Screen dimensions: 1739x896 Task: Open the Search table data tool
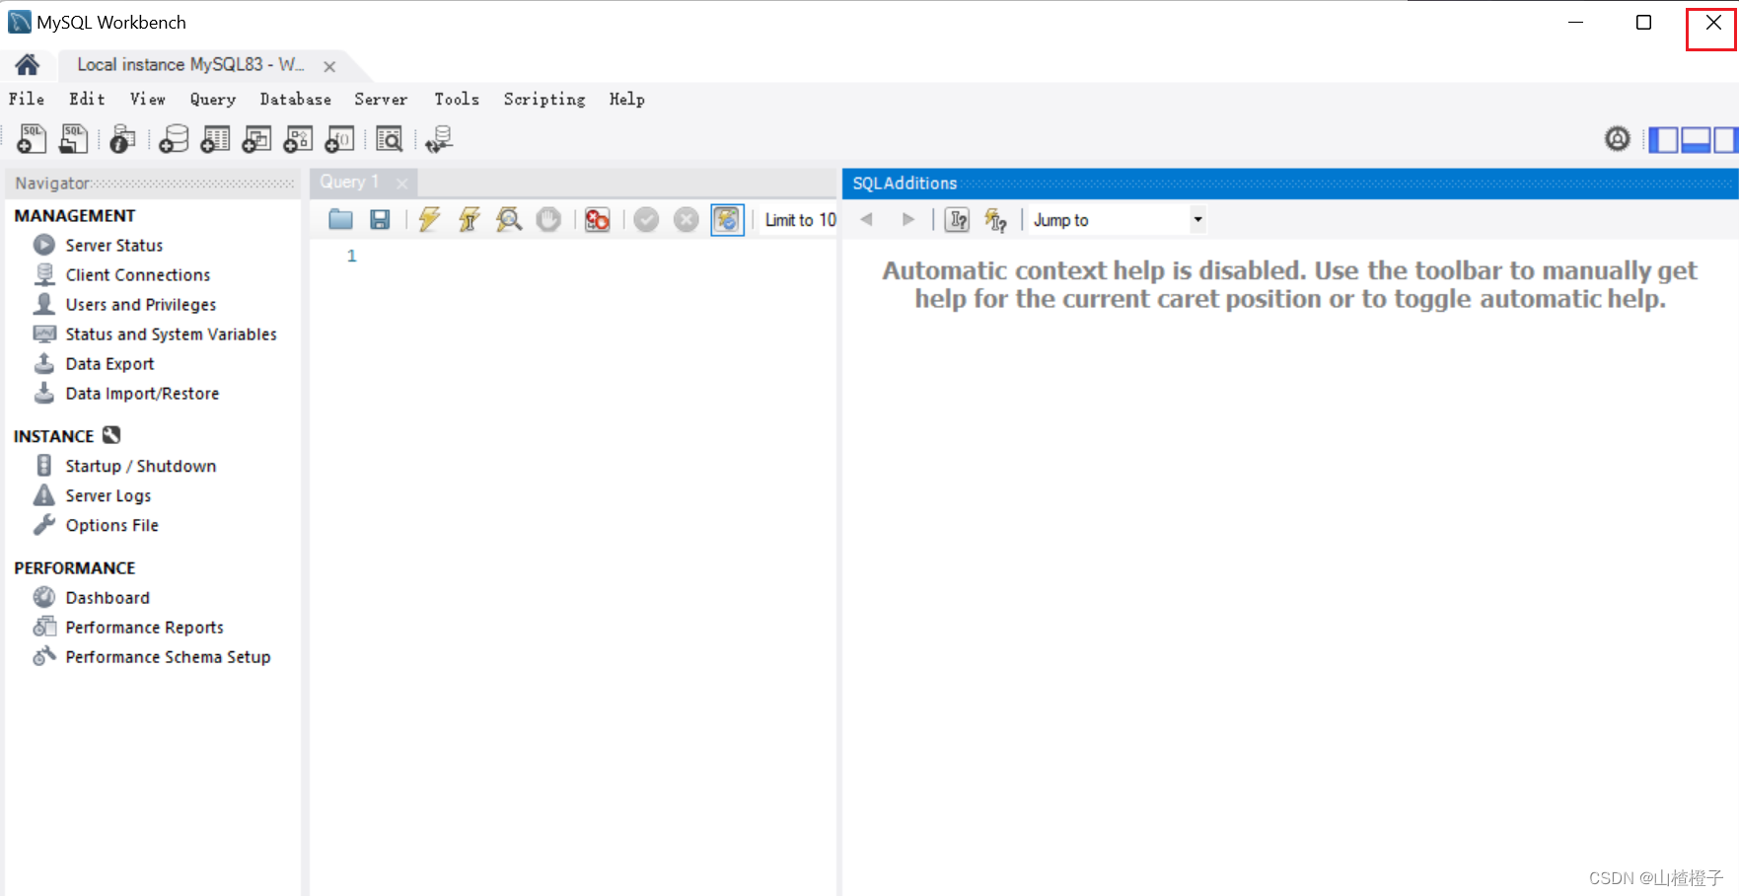(389, 139)
